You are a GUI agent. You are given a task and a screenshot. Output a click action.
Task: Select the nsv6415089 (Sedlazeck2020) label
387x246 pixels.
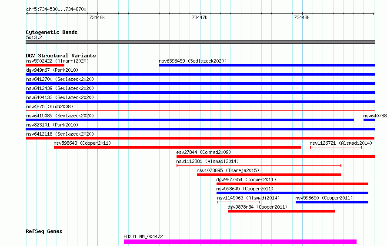60,116
